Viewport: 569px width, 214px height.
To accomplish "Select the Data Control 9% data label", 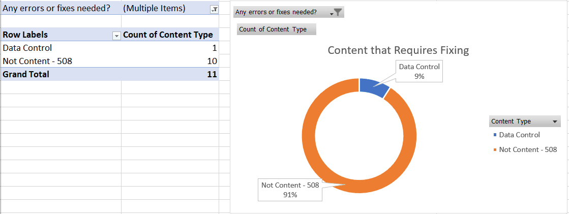I will (x=419, y=71).
